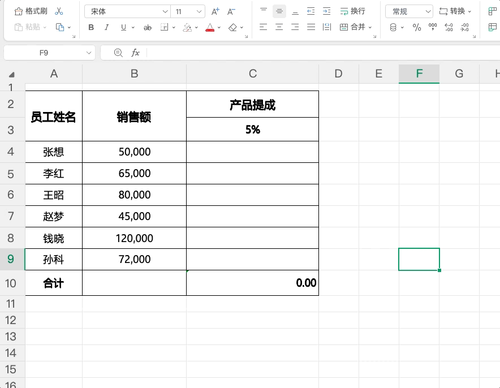
Task: Click the increase decimal places icon
Action: coord(449,27)
